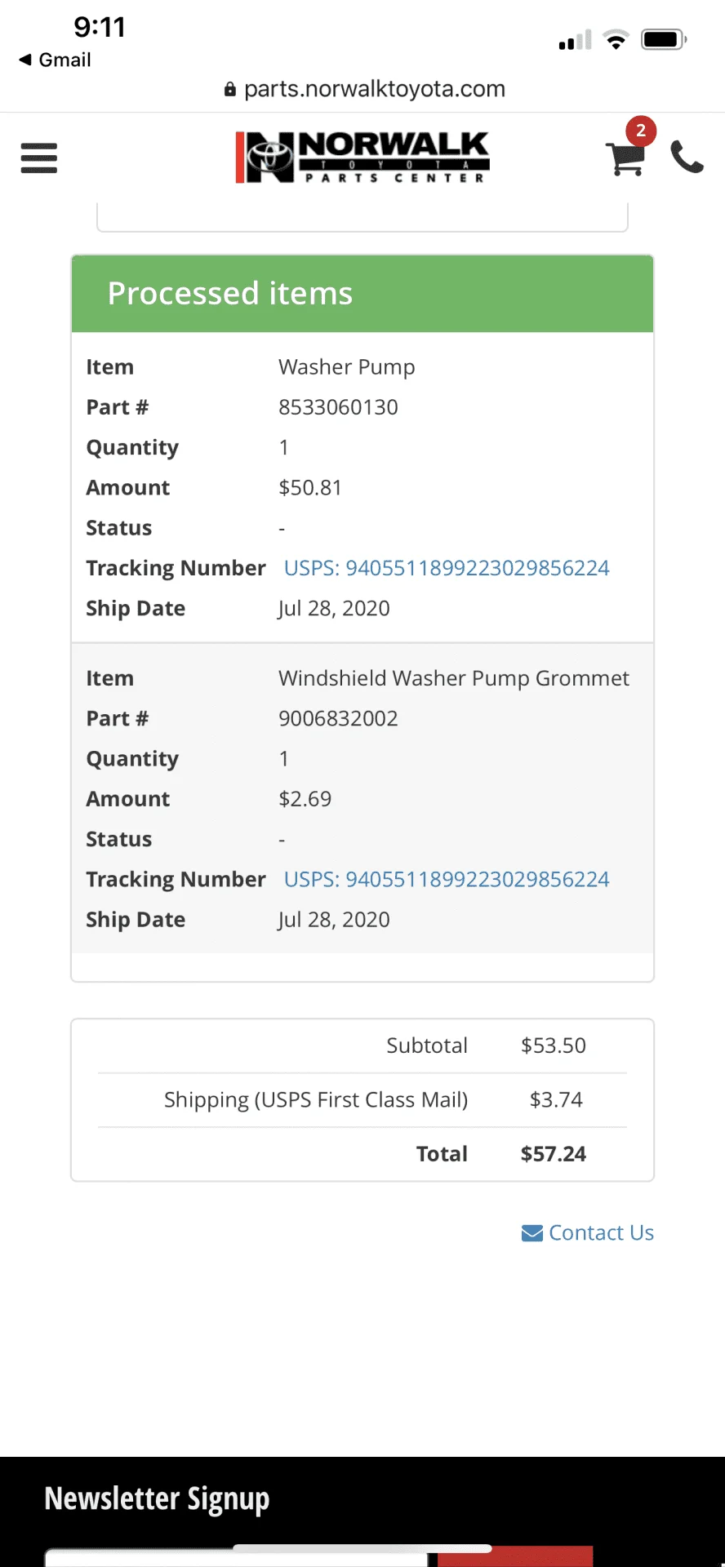
Task: Tap the green Processed items header
Action: (x=362, y=294)
